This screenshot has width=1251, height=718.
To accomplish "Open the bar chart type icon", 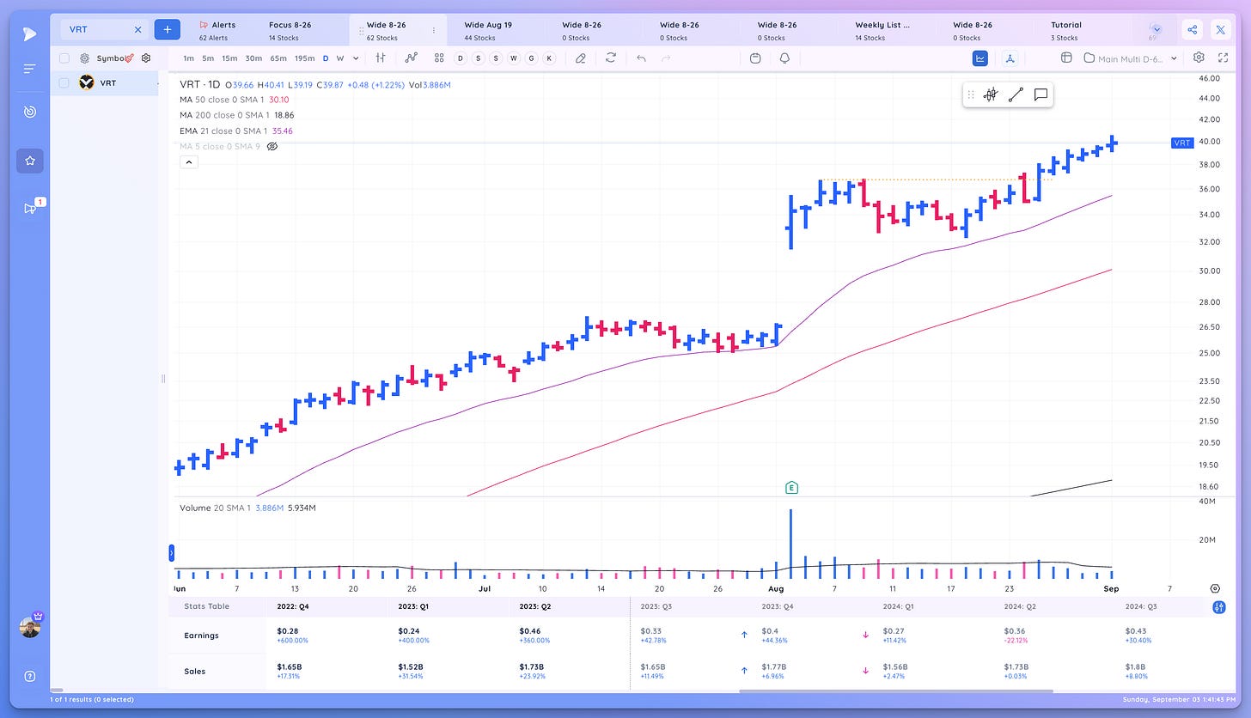I will tap(380, 58).
